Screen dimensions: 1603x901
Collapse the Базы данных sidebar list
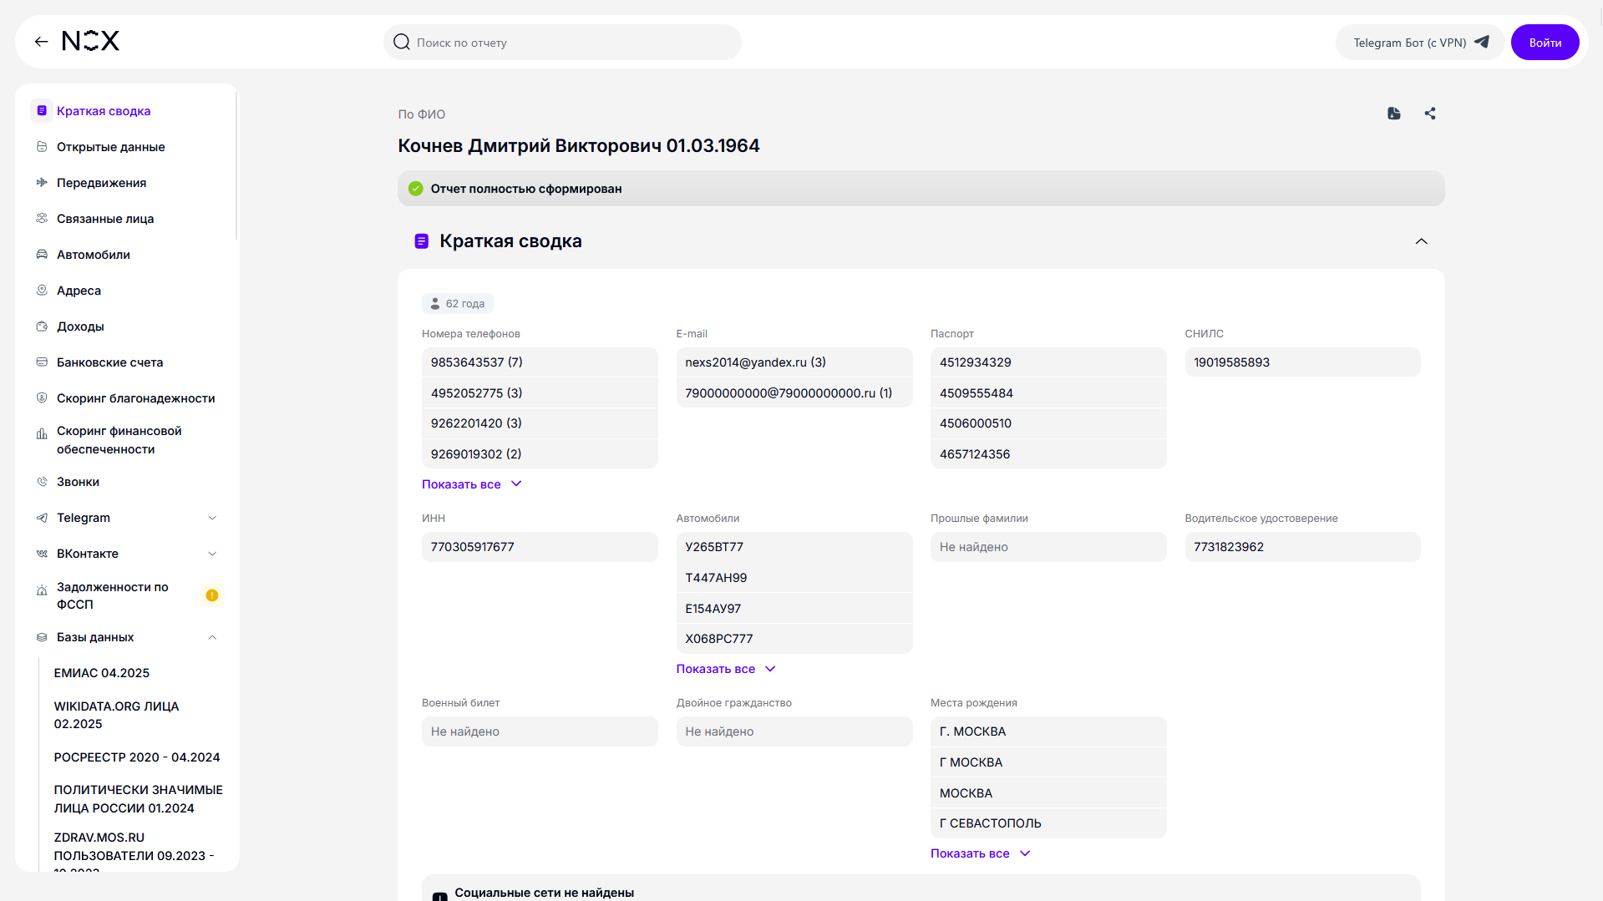[212, 637]
